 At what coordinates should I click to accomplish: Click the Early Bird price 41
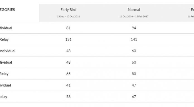point(68,85)
